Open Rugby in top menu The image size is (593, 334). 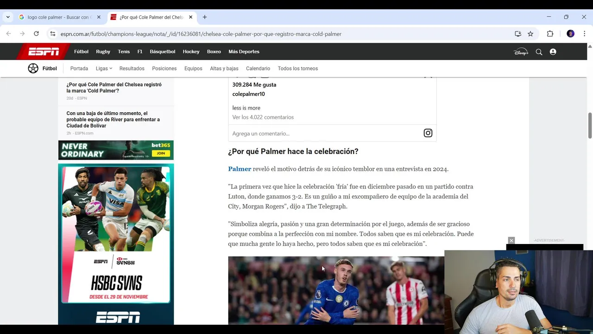click(x=103, y=51)
